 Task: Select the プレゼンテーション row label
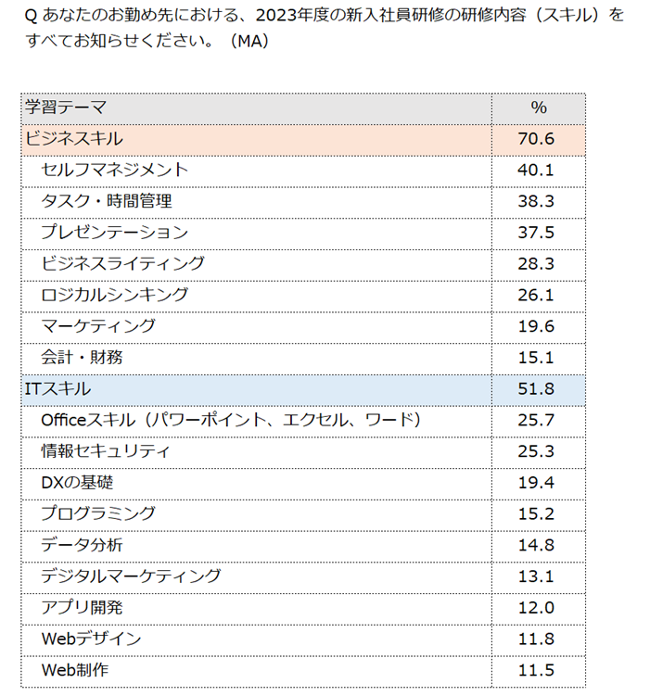pos(115,233)
